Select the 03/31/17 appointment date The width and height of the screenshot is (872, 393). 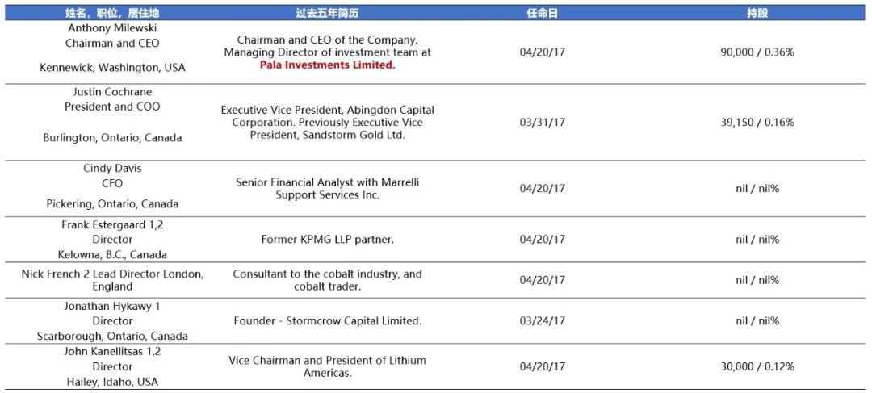[x=543, y=123]
